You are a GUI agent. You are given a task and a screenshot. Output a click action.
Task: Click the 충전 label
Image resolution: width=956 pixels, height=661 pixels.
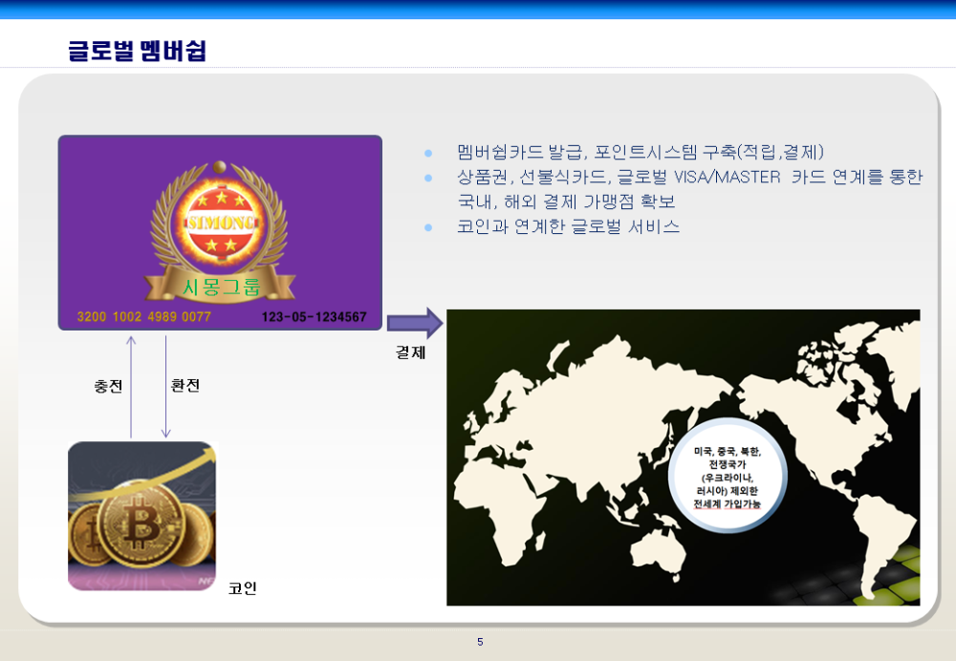[108, 386]
